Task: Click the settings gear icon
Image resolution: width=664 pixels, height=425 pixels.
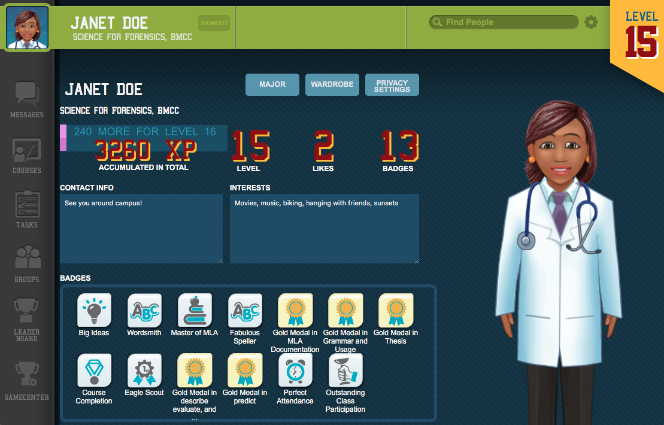Action: (x=591, y=23)
